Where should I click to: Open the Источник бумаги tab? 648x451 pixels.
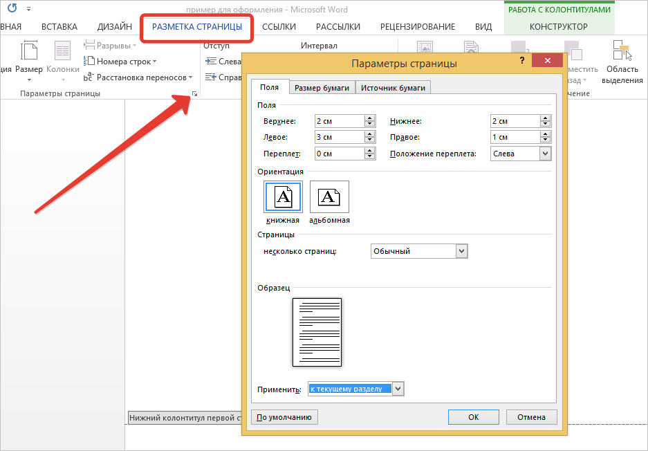point(394,88)
